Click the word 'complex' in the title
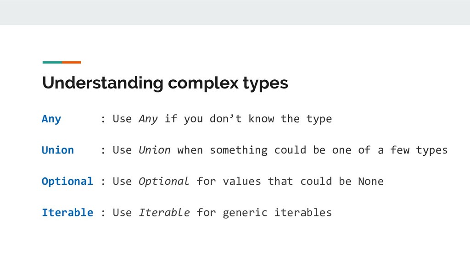Image resolution: width=470 pixels, height=264 pixels. tap(203, 83)
